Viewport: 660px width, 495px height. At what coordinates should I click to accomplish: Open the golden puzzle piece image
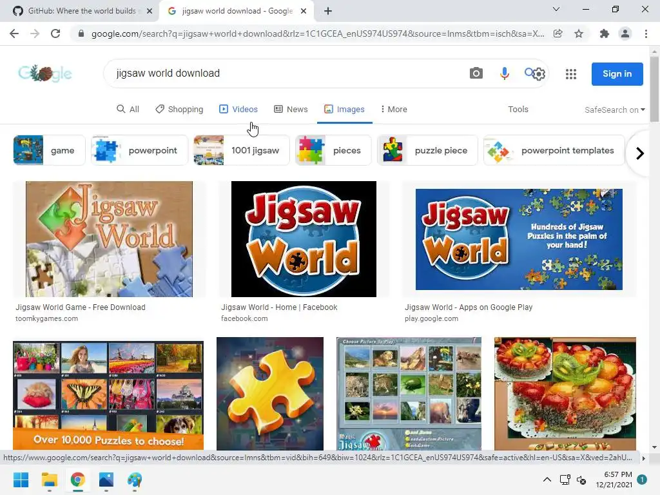(270, 394)
